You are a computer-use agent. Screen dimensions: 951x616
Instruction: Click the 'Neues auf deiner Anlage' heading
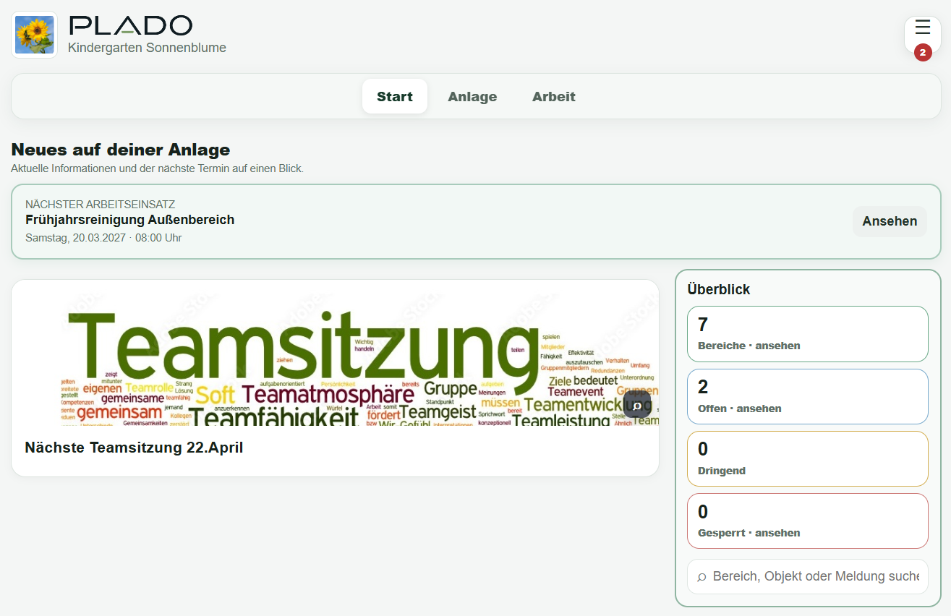(121, 150)
